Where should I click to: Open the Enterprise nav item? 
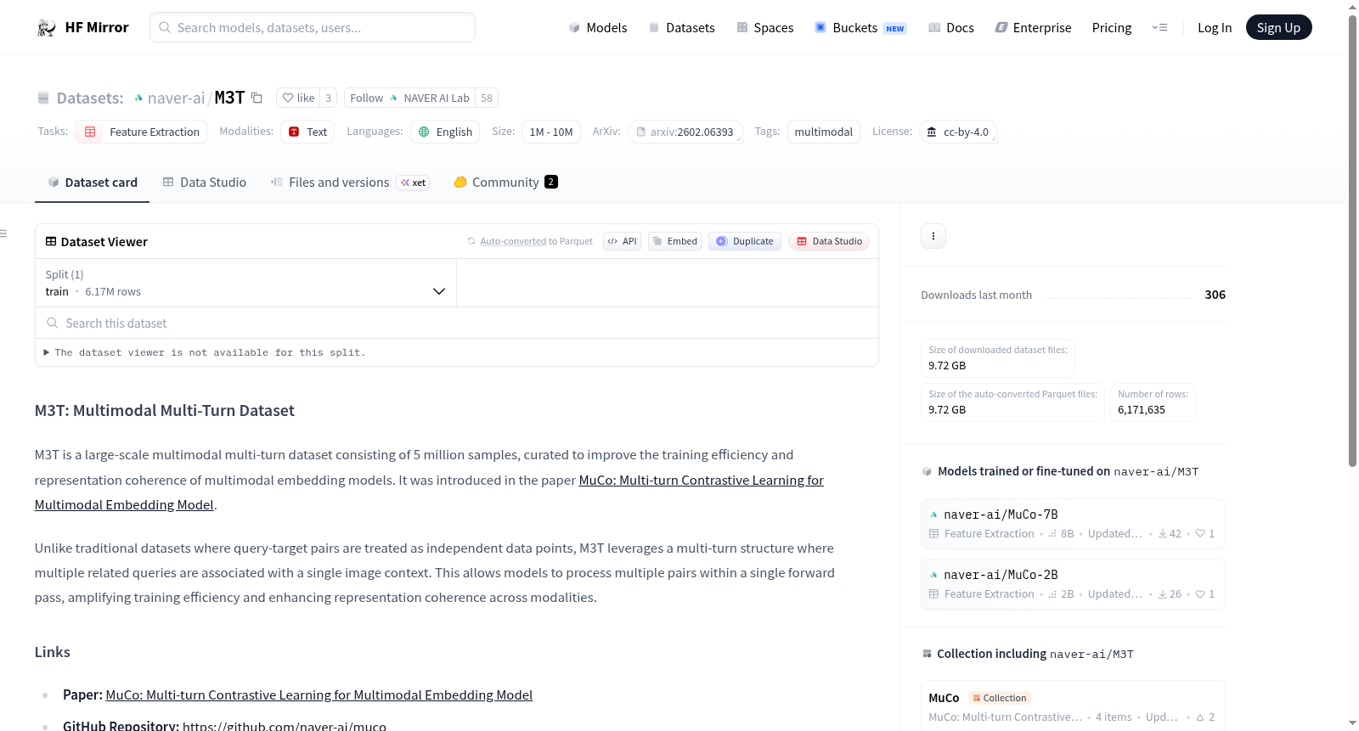click(x=1034, y=27)
